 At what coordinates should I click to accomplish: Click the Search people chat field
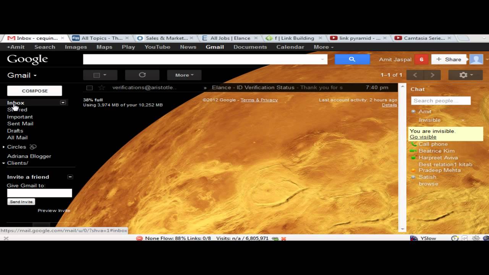[441, 101]
